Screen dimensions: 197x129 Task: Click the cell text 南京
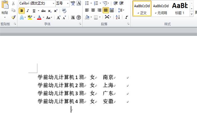(108, 77)
